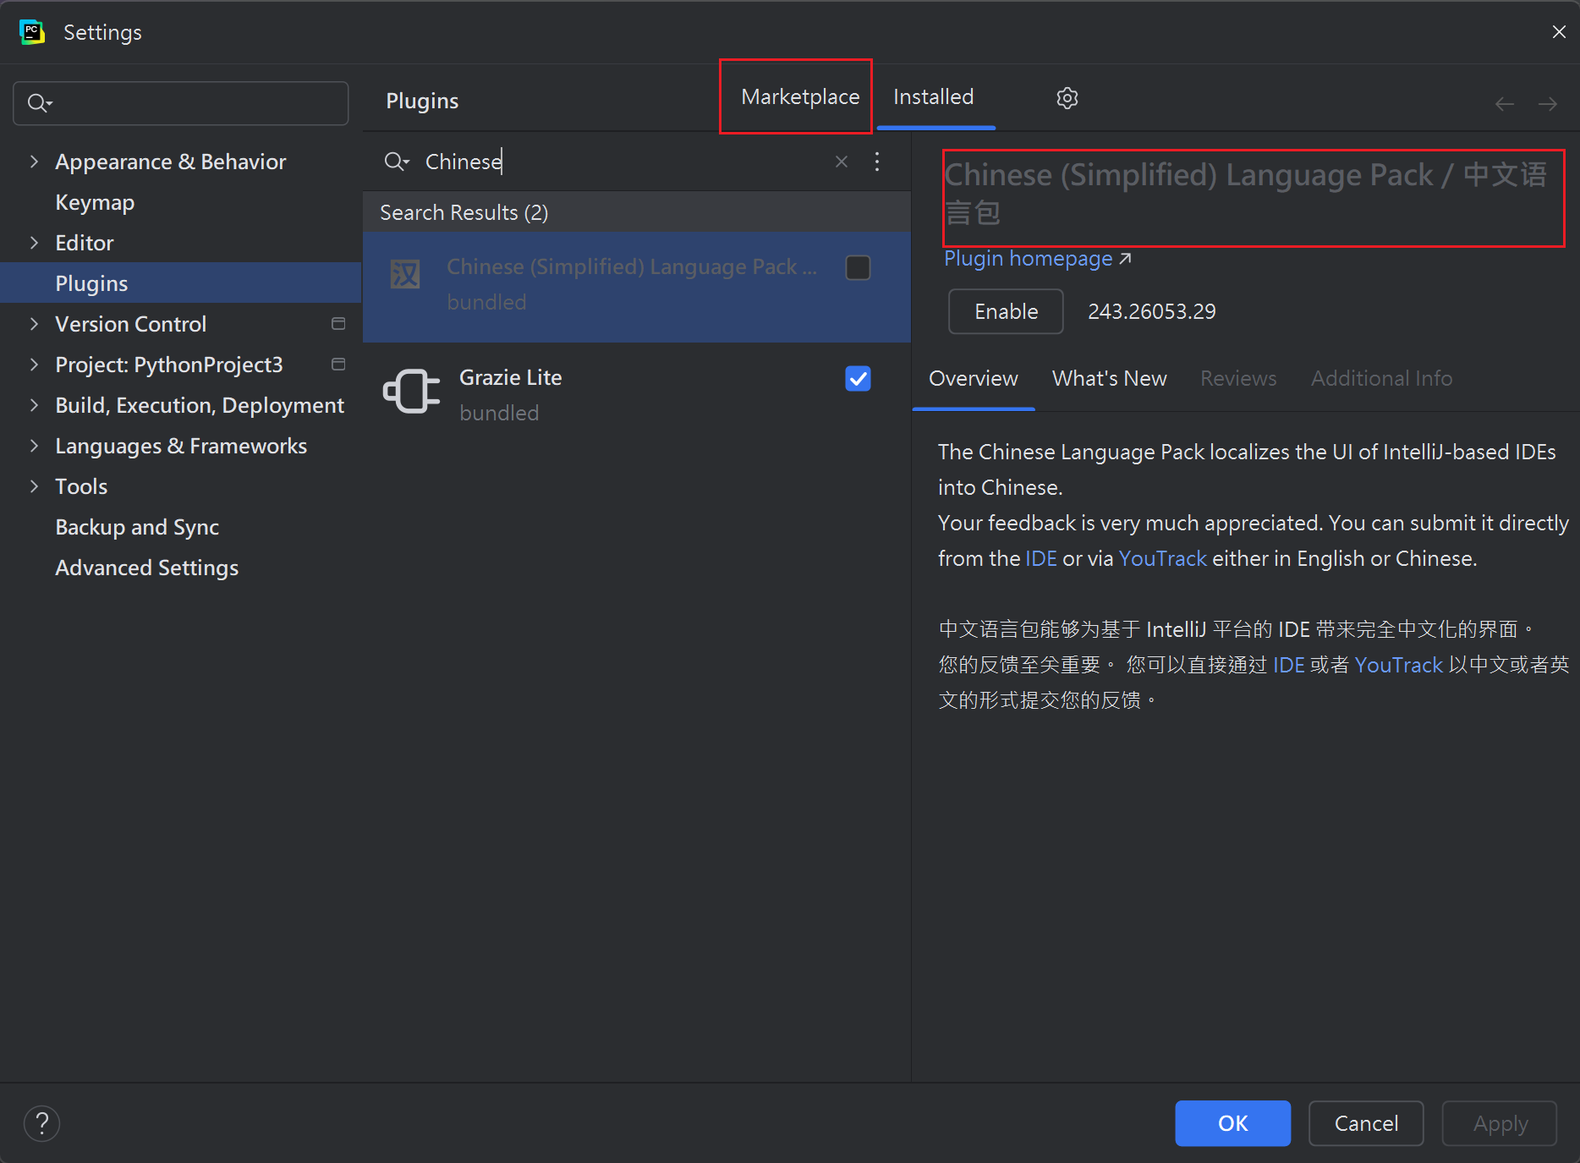Viewport: 1580px width, 1163px height.
Task: Open IDE link in English description
Action: 1041,558
